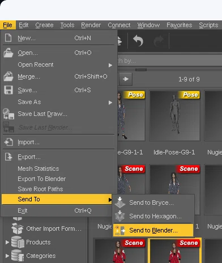Click the Send to Bryce icon
This screenshot has height=263, width=222.
[x=120, y=202]
